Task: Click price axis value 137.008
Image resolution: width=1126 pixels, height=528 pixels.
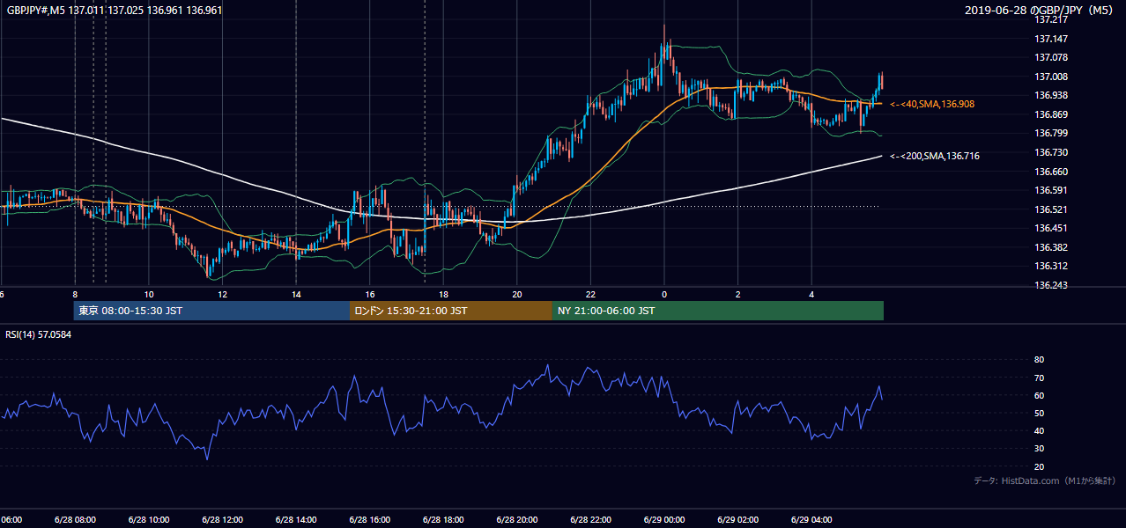Action: (x=1051, y=77)
